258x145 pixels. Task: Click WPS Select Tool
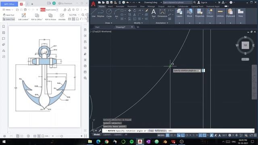8,19
